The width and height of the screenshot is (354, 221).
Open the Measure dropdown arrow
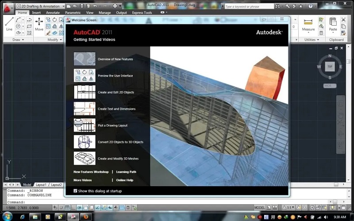pyautogui.click(x=308, y=33)
